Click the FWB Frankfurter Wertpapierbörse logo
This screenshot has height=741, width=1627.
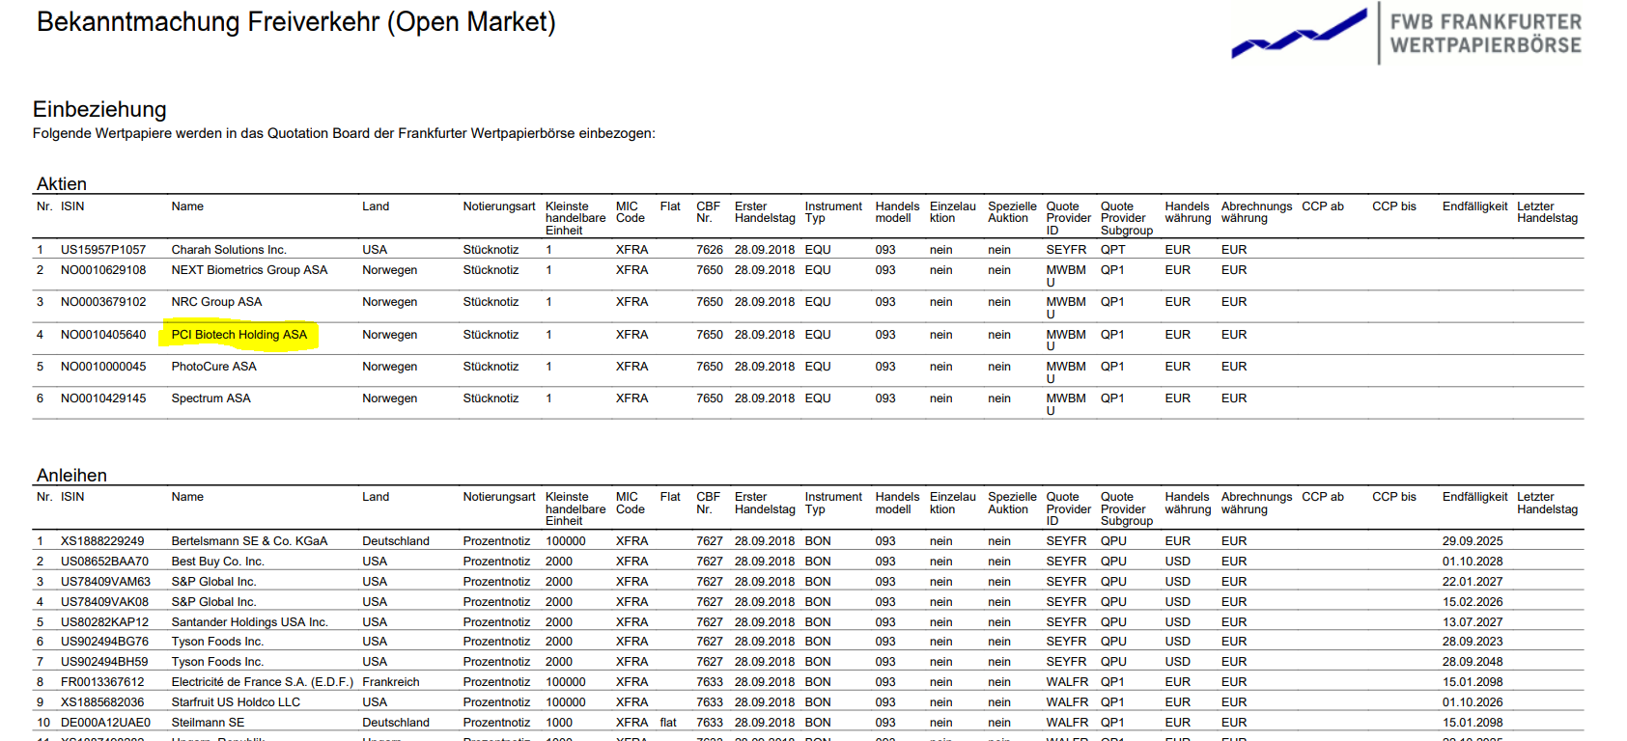click(x=1407, y=34)
